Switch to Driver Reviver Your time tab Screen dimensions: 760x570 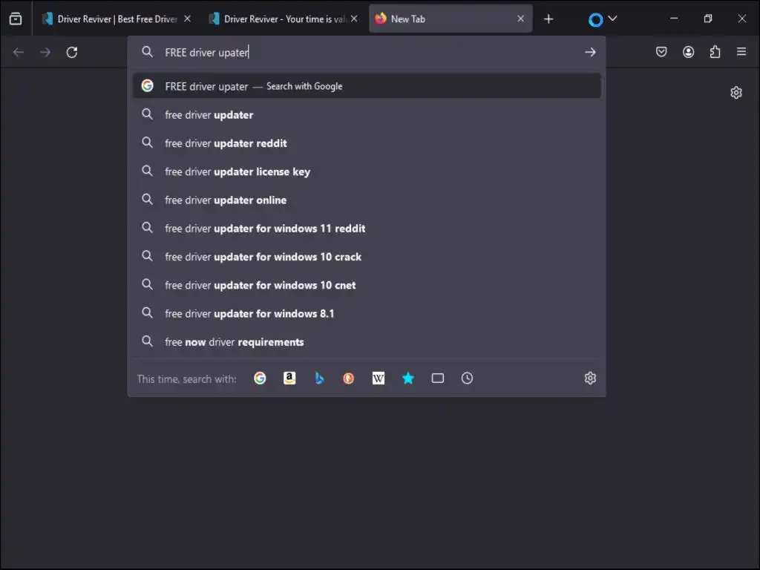tap(284, 19)
